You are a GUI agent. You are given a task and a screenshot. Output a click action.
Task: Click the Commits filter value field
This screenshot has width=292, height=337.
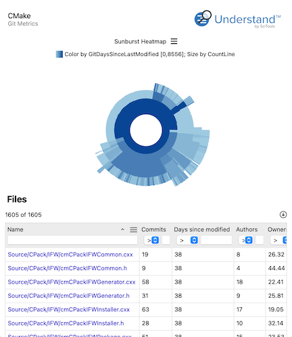click(x=166, y=240)
